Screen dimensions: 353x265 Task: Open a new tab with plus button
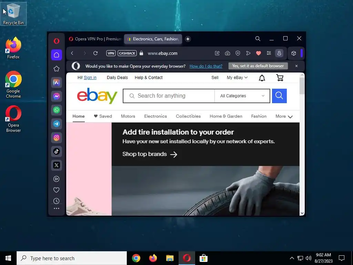pos(188,39)
